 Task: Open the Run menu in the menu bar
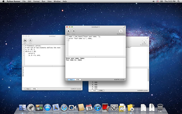43,2
